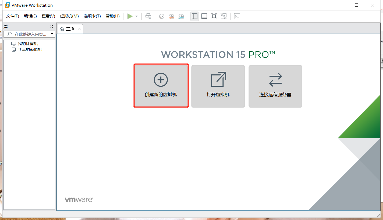Click the VMware Workstation title bar app icon
This screenshot has width=383, height=220.
(x=7, y=5)
